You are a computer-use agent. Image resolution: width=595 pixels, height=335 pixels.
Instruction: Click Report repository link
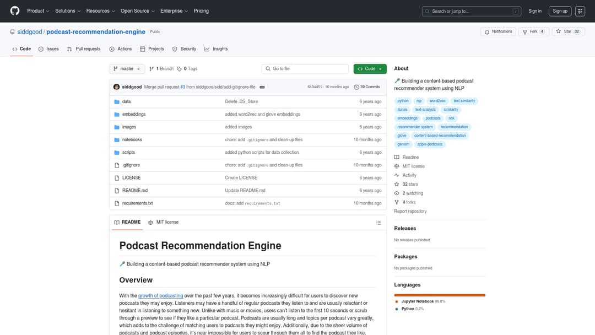pos(410,212)
